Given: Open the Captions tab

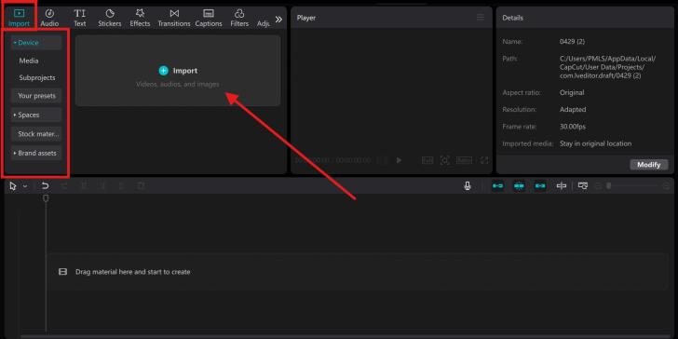Looking at the screenshot, I should pos(209,19).
